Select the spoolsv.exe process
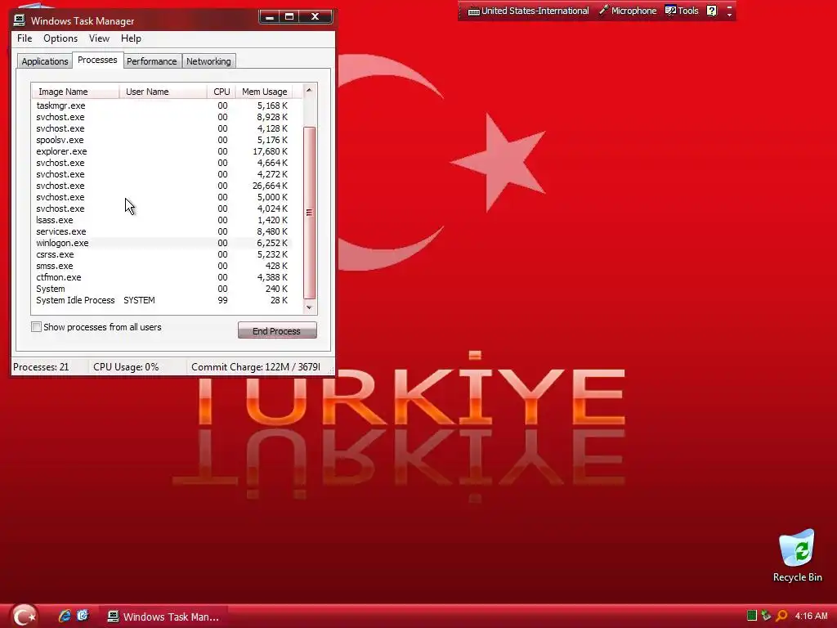The width and height of the screenshot is (837, 628). click(163, 140)
